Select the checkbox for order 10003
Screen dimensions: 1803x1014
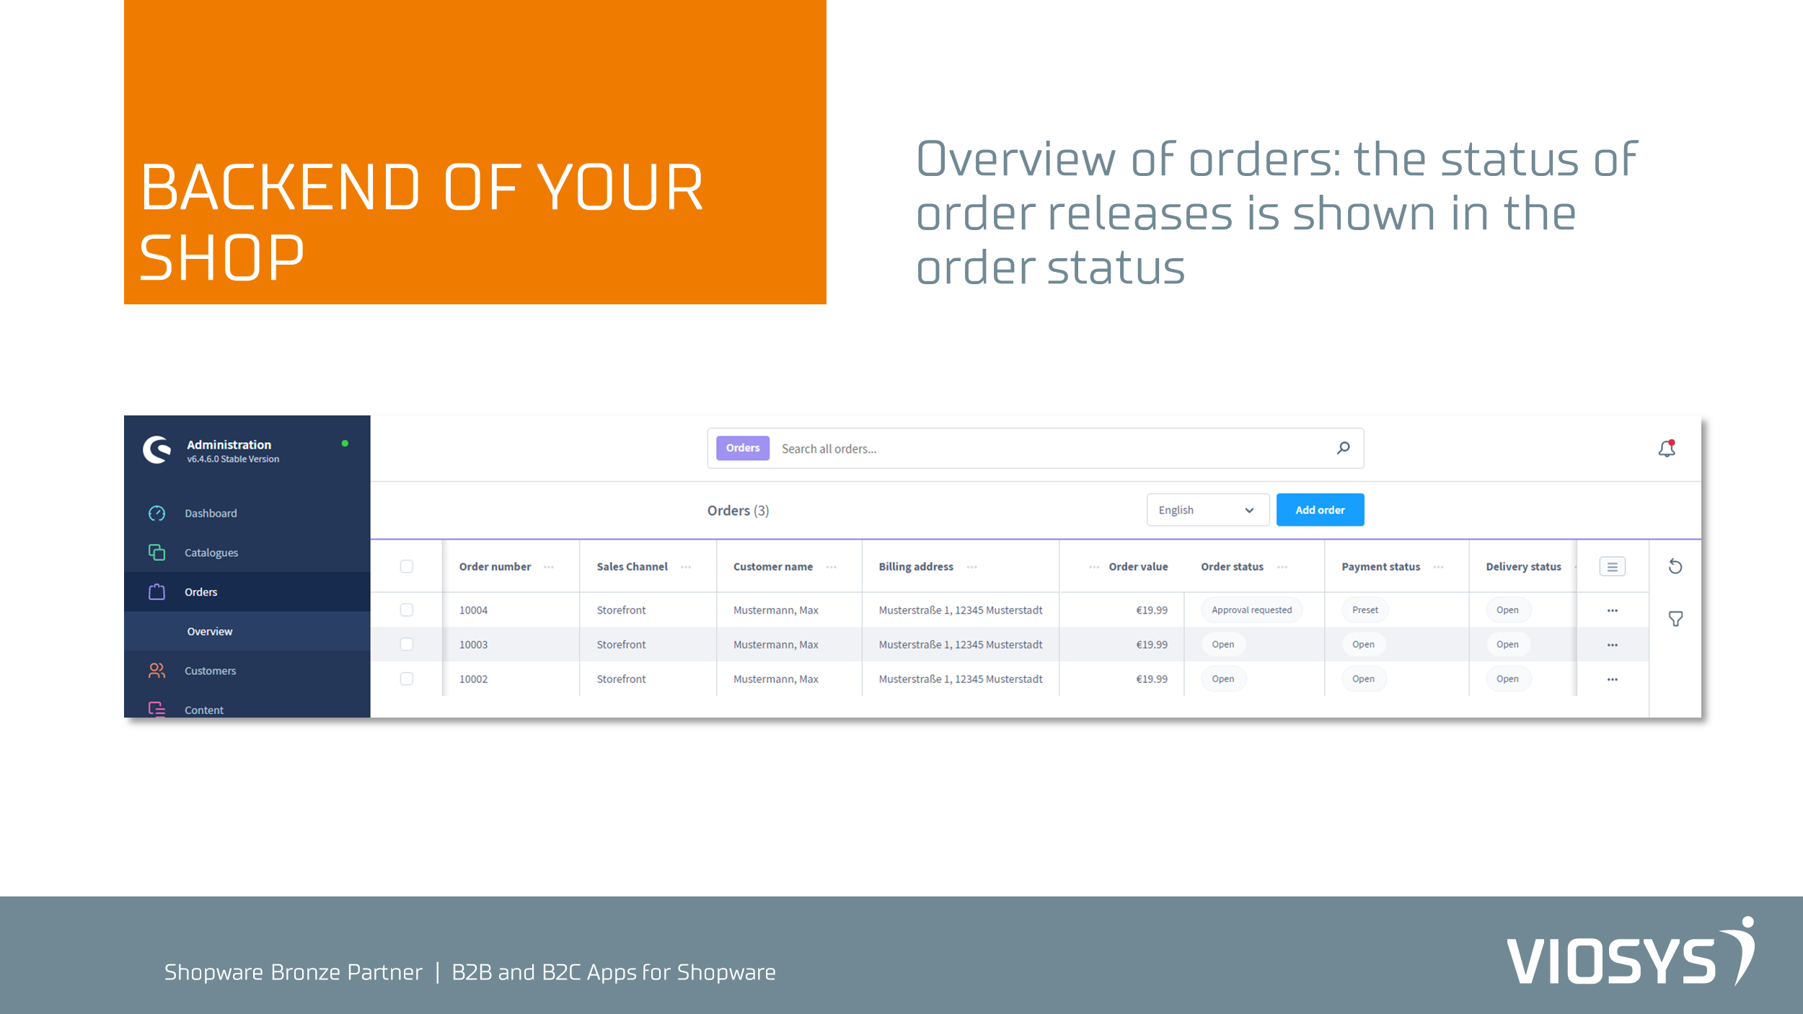[x=406, y=643]
